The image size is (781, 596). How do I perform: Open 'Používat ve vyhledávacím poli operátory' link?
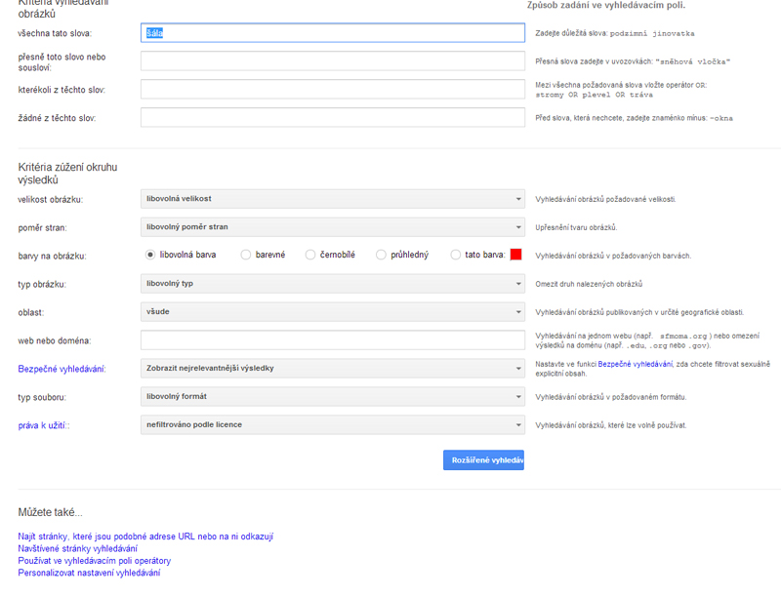[94, 561]
